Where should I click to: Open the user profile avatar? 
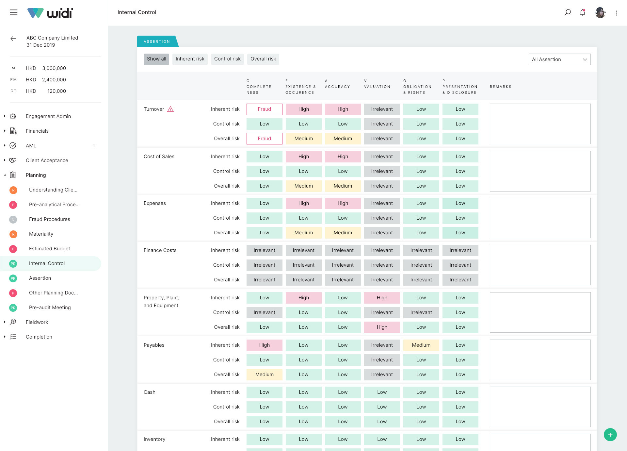(x=600, y=12)
